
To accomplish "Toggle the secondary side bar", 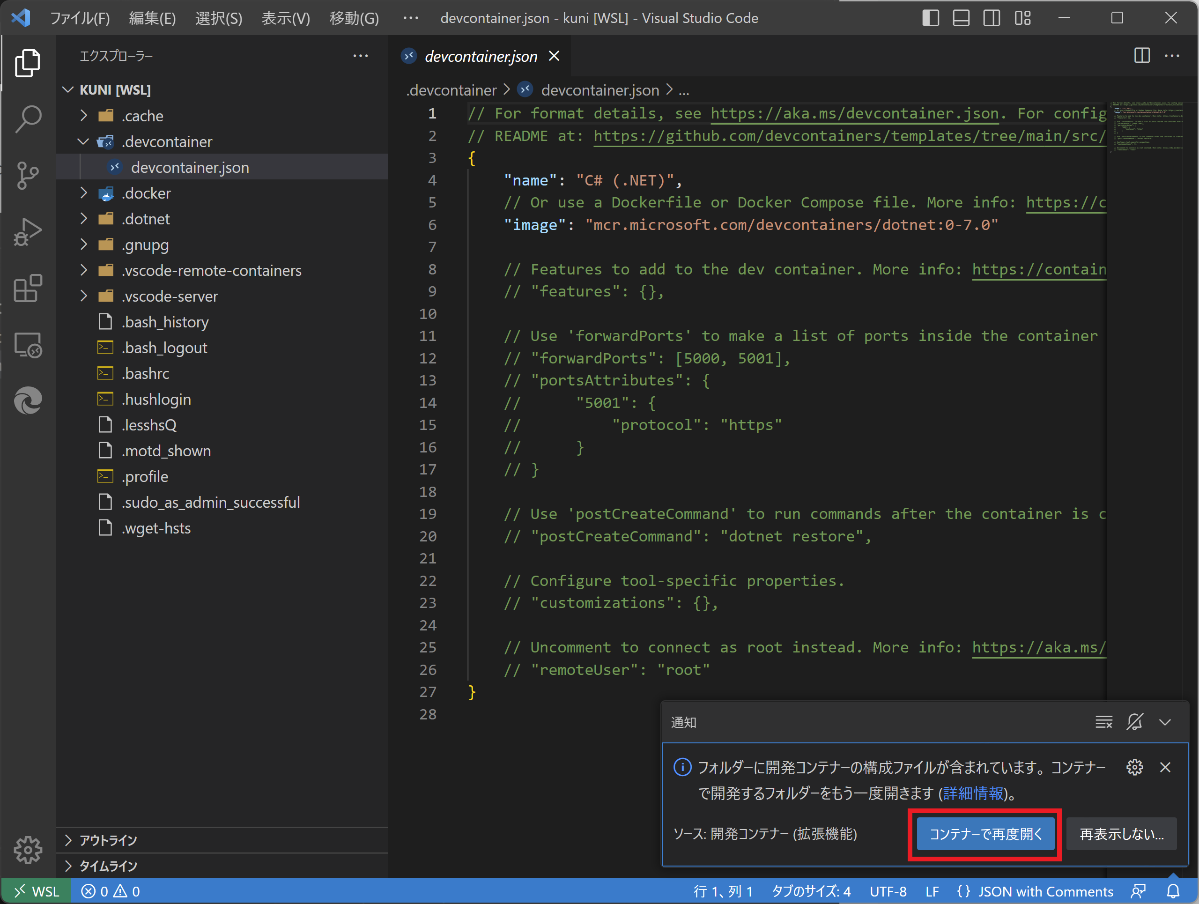I will (992, 18).
